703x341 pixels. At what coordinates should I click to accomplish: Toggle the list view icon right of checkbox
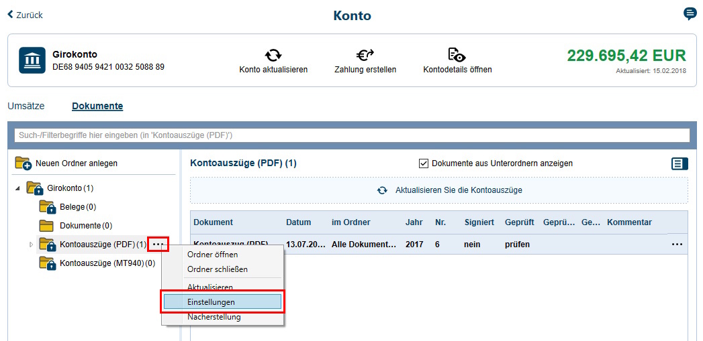pyautogui.click(x=679, y=163)
